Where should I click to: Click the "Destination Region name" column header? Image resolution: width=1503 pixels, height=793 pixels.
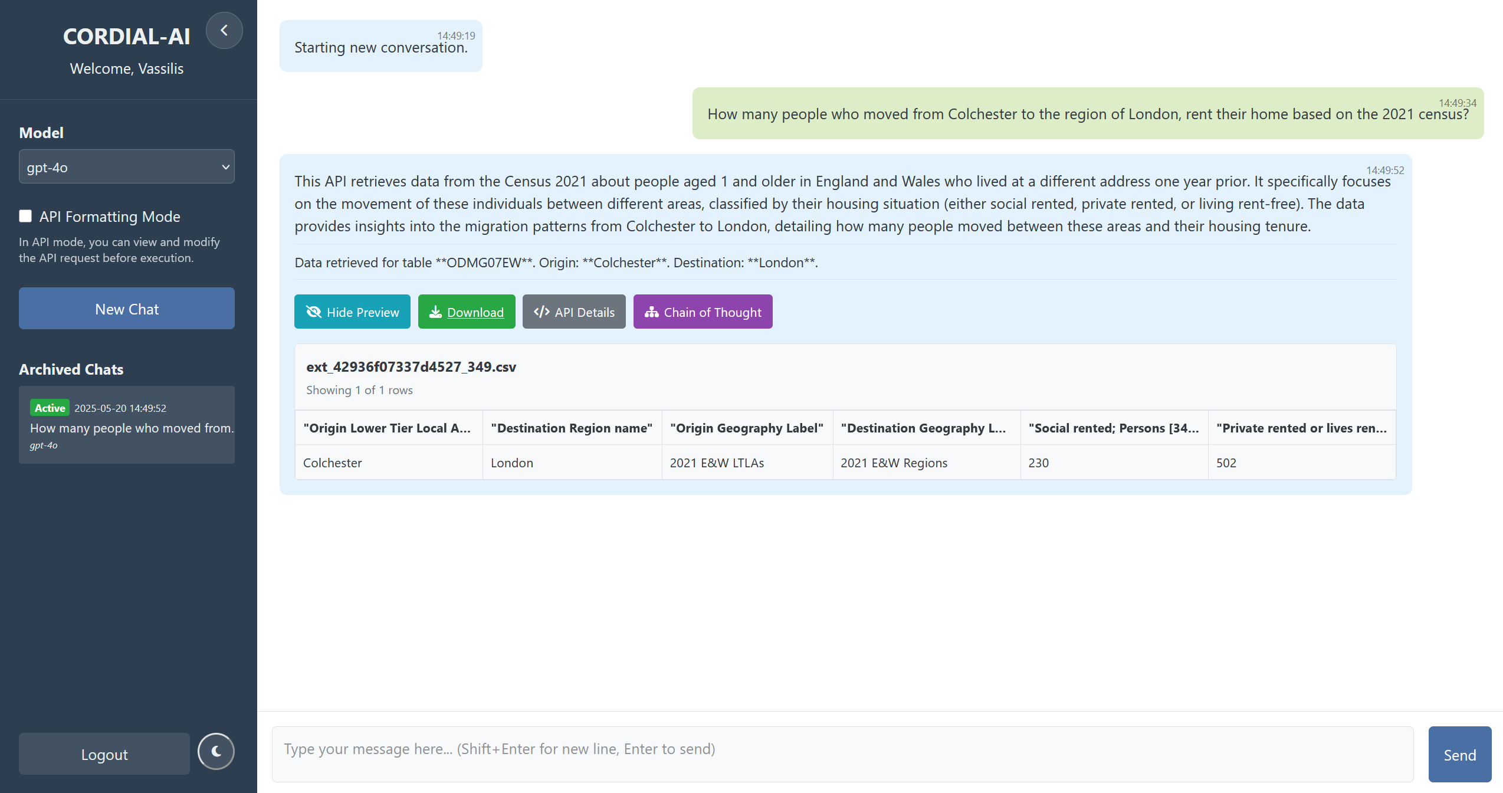point(572,428)
